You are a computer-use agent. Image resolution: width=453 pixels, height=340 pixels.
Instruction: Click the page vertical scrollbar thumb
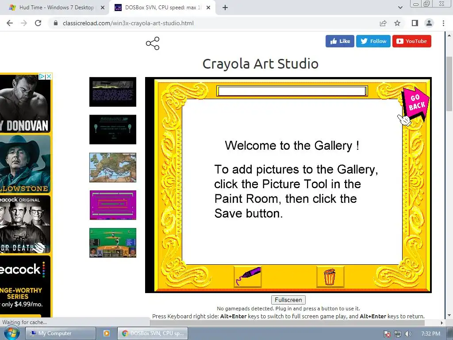point(449,84)
